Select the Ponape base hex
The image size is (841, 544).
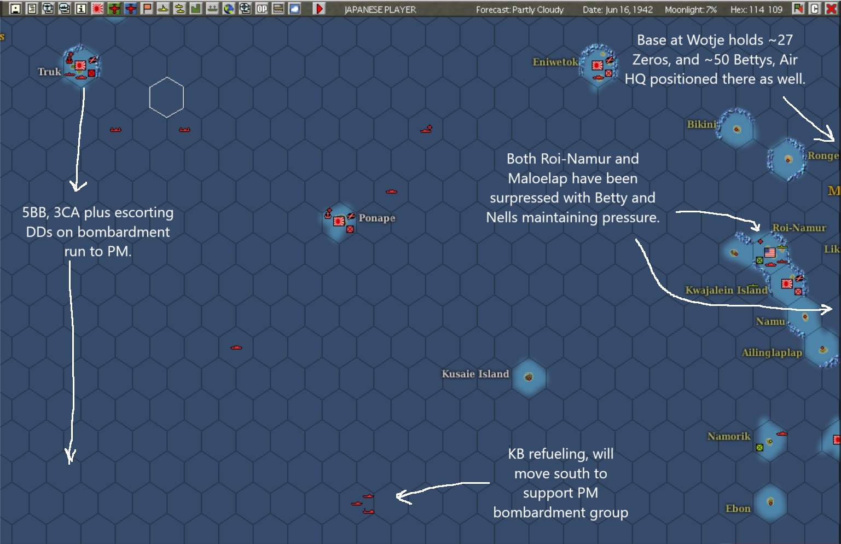point(339,221)
